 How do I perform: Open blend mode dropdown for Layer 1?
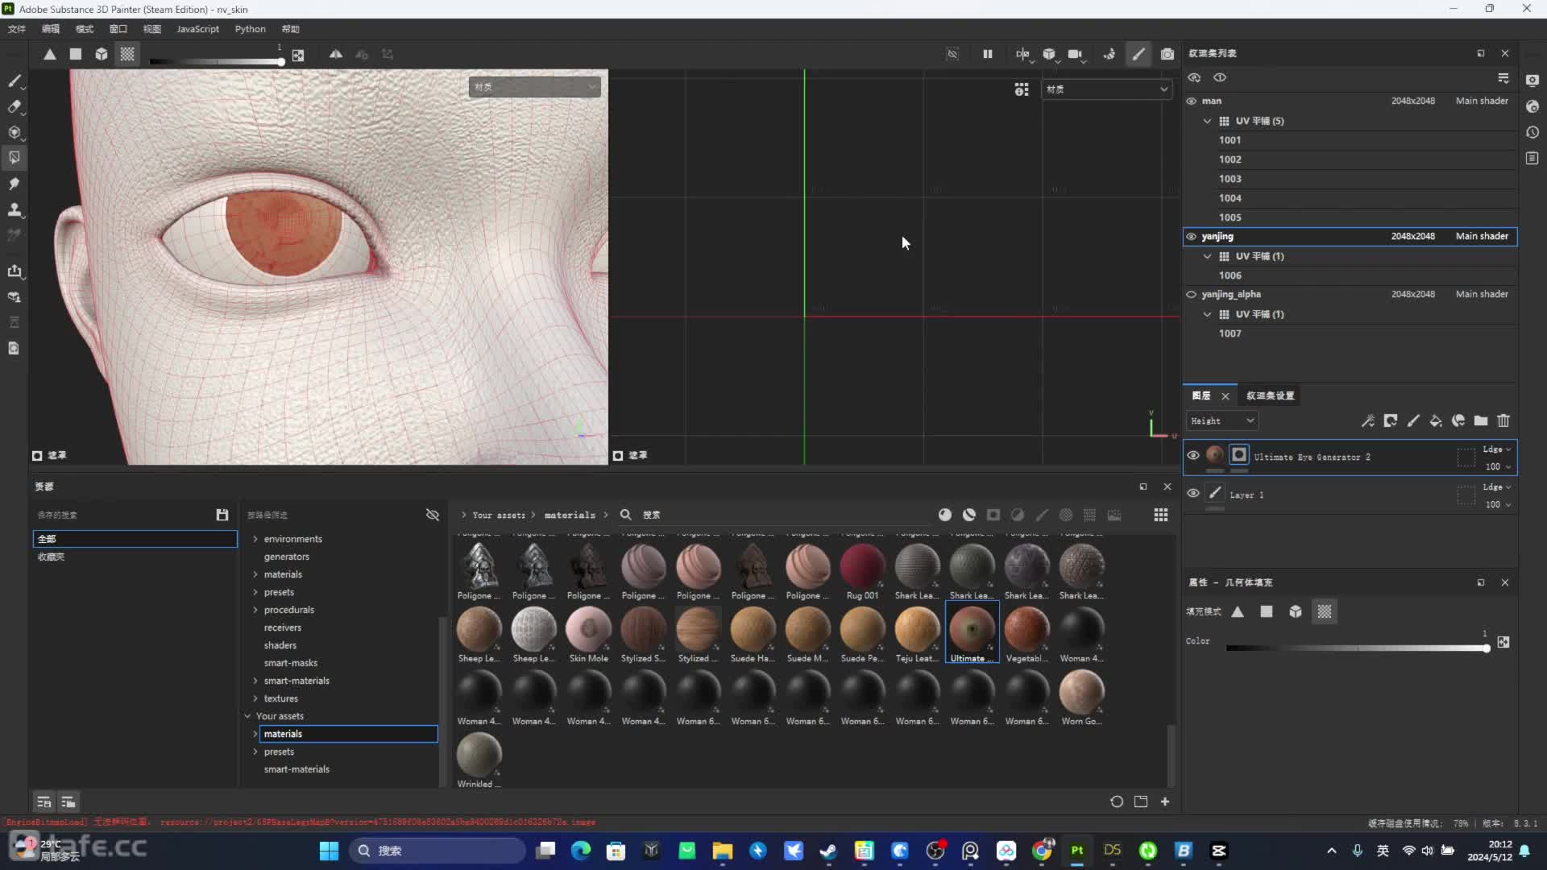[x=1496, y=487]
